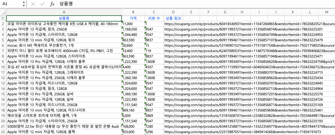This screenshot has width=335, height=135.
Task: Select the price cell 869,160
Action: coord(133,110)
